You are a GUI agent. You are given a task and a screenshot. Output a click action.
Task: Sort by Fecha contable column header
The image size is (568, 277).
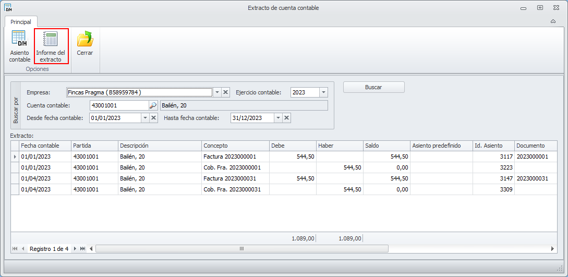(x=45, y=146)
